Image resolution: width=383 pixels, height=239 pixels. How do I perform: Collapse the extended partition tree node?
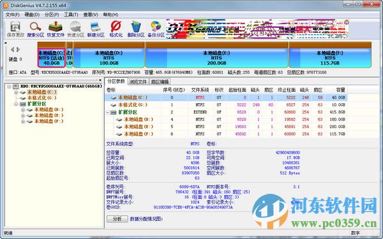16,104
